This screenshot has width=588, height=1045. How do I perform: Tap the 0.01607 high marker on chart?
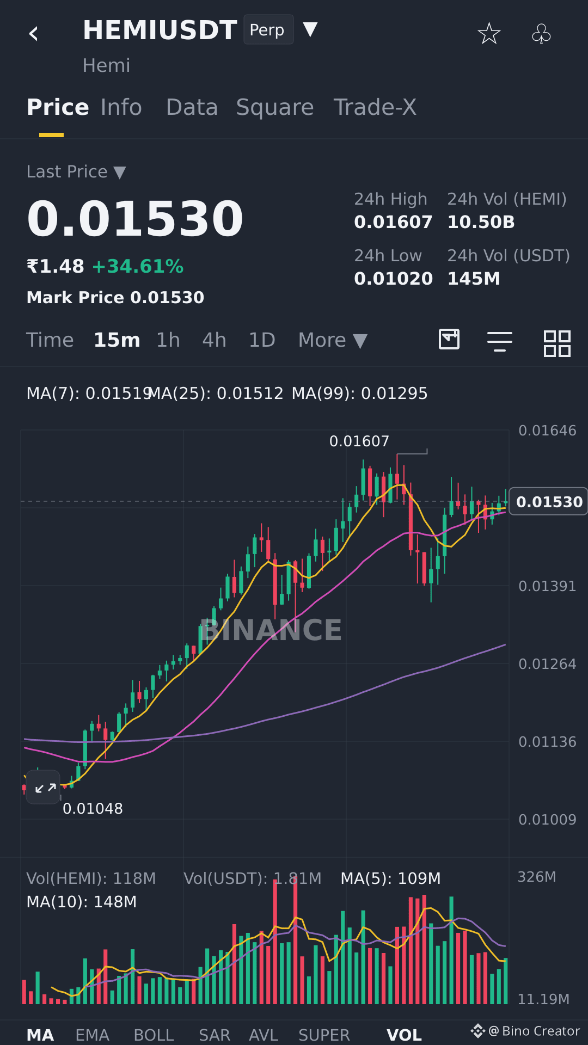359,441
